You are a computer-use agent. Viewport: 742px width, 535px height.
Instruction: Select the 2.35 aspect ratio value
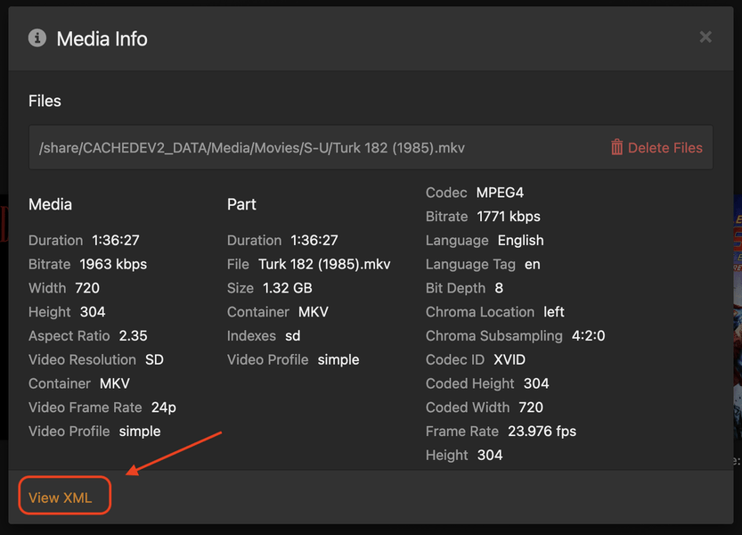tap(133, 336)
